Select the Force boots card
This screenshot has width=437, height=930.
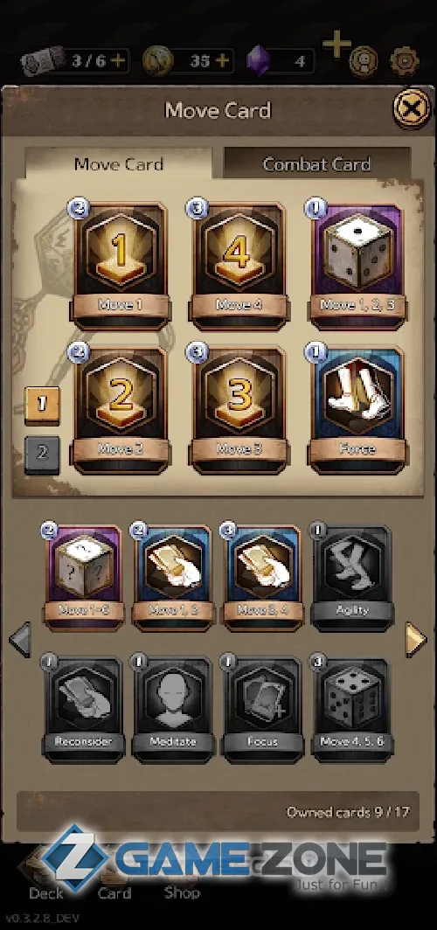(357, 409)
